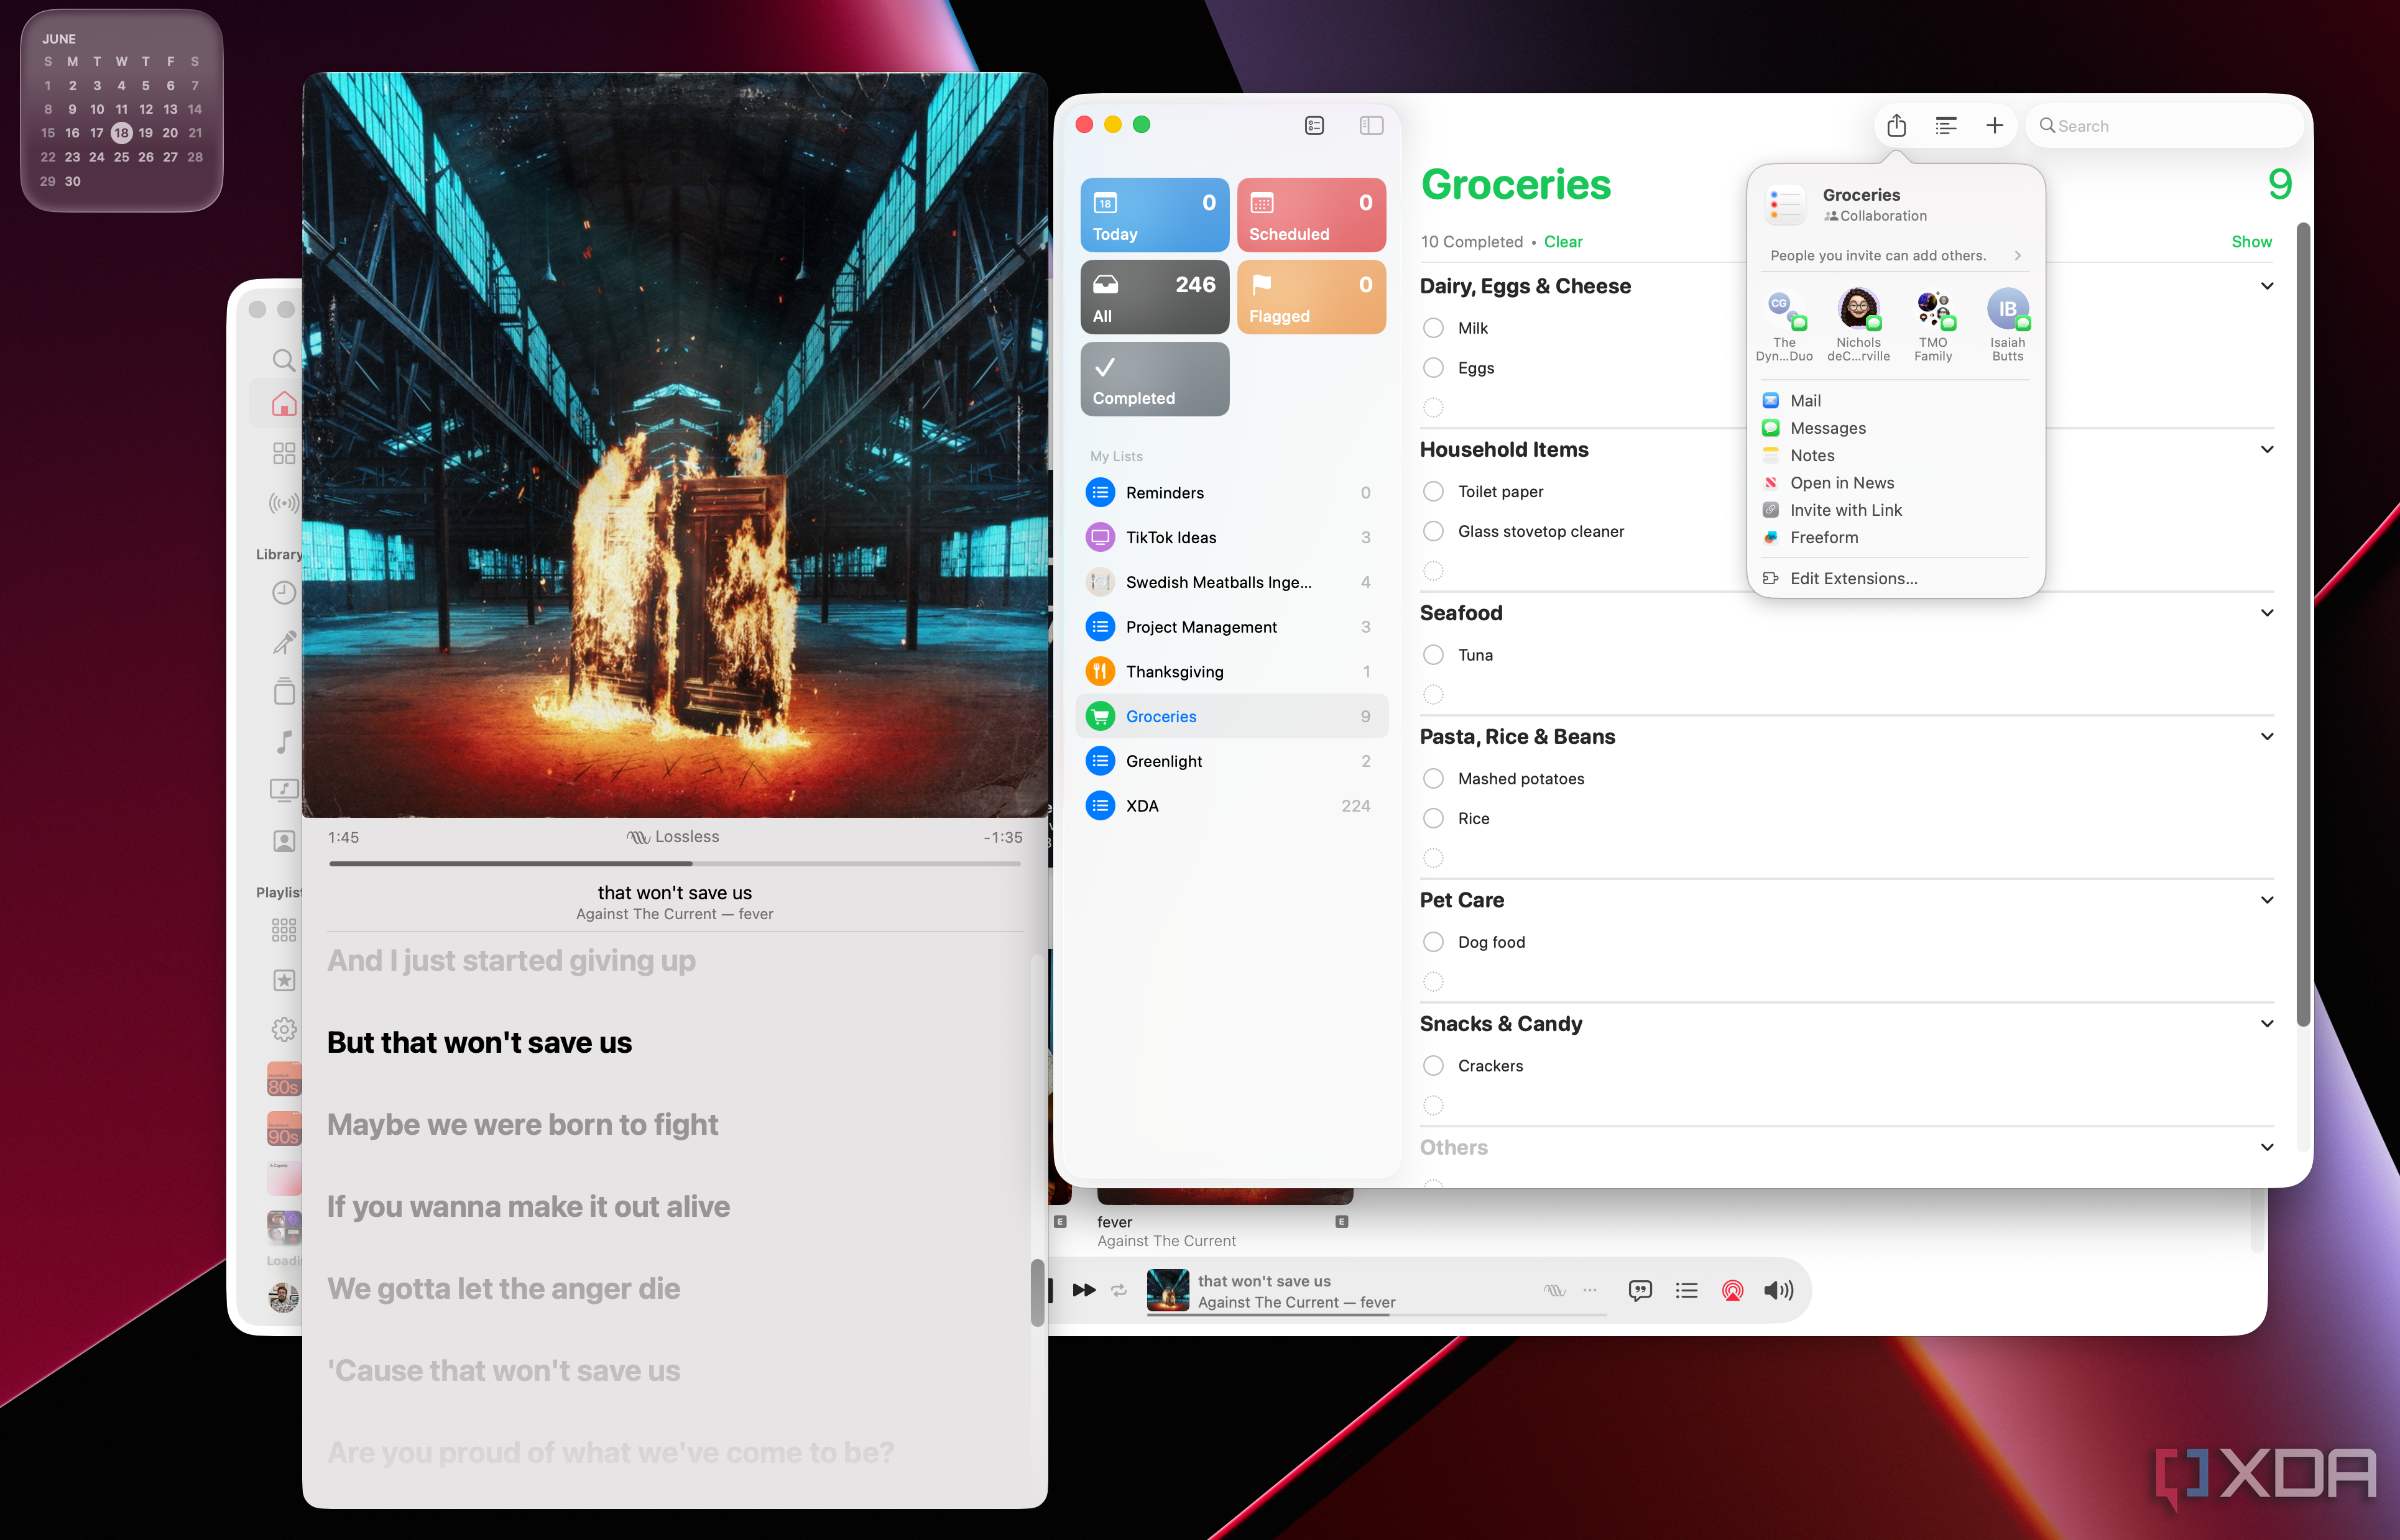Image resolution: width=2400 pixels, height=1540 pixels.
Task: Tick the Glass stovetop cleaner circle
Action: [x=1434, y=532]
